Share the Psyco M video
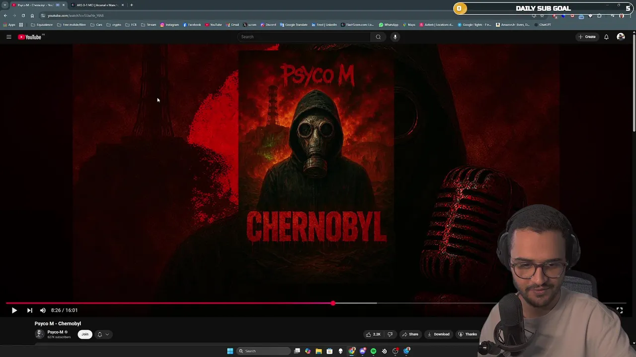This screenshot has width=636, height=357. point(410,334)
